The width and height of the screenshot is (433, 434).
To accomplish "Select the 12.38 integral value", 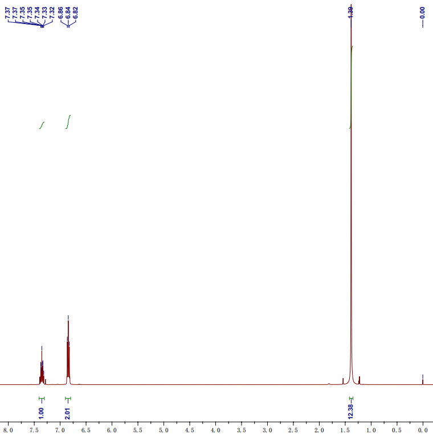I will click(x=350, y=410).
